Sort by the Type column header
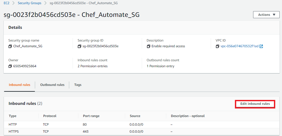Image resolution: width=282 pixels, height=136 pixels. click(12, 116)
